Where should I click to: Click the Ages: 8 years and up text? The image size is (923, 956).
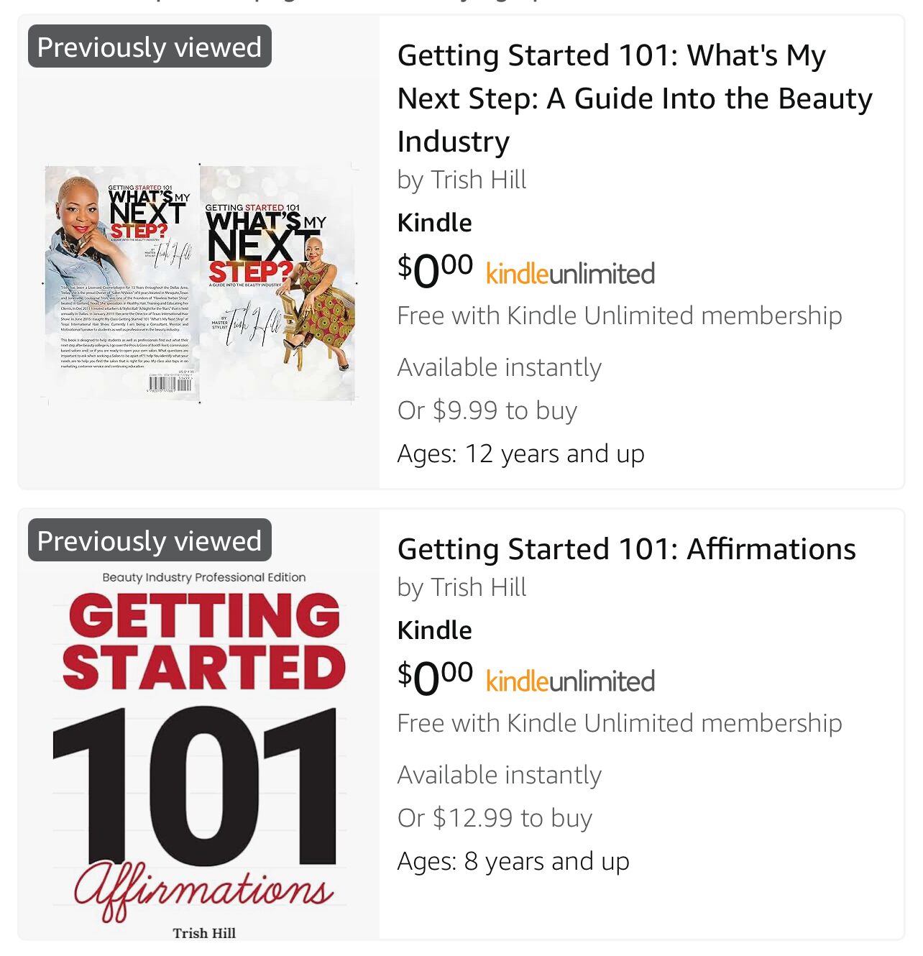coord(513,861)
